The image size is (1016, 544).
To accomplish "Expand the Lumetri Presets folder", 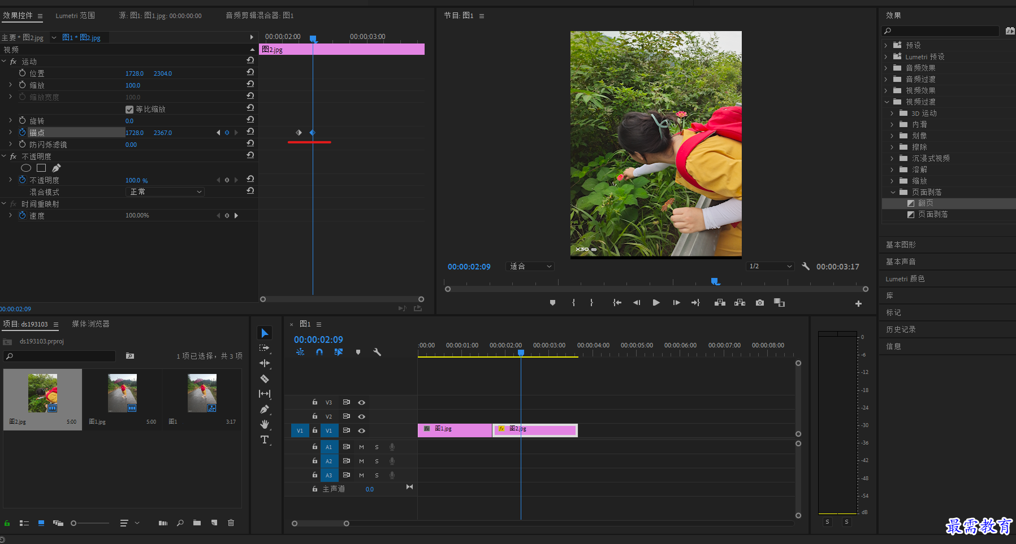I will pyautogui.click(x=886, y=56).
